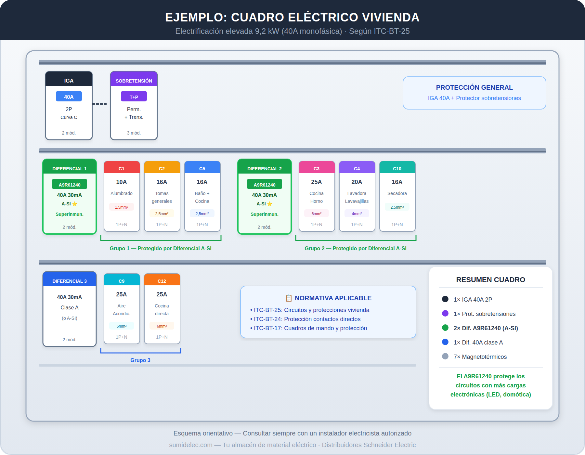This screenshot has width=585, height=455.
Task: Open the PROTECCIÓN GENERAL info box
Action: pos(474,93)
